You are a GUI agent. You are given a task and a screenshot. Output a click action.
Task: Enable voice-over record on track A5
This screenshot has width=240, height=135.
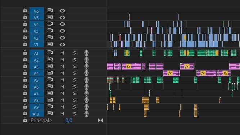[86, 80]
